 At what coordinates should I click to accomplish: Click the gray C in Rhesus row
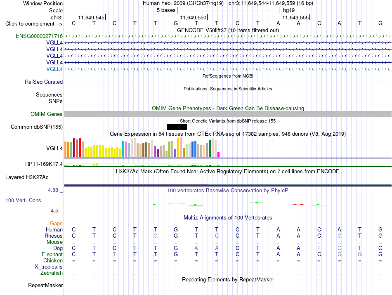tap(217, 236)
